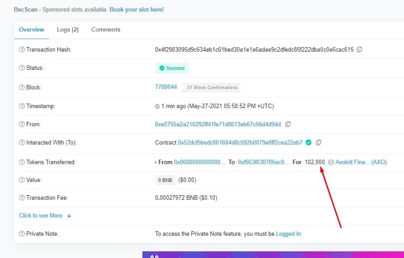This screenshot has width=404, height=258.
Task: Select the Overview tab
Action: point(32,30)
